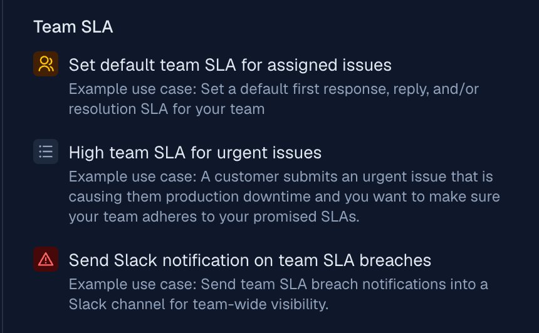Image resolution: width=539 pixels, height=333 pixels.
Task: Click the red warning triangle icon
Action: (46, 259)
